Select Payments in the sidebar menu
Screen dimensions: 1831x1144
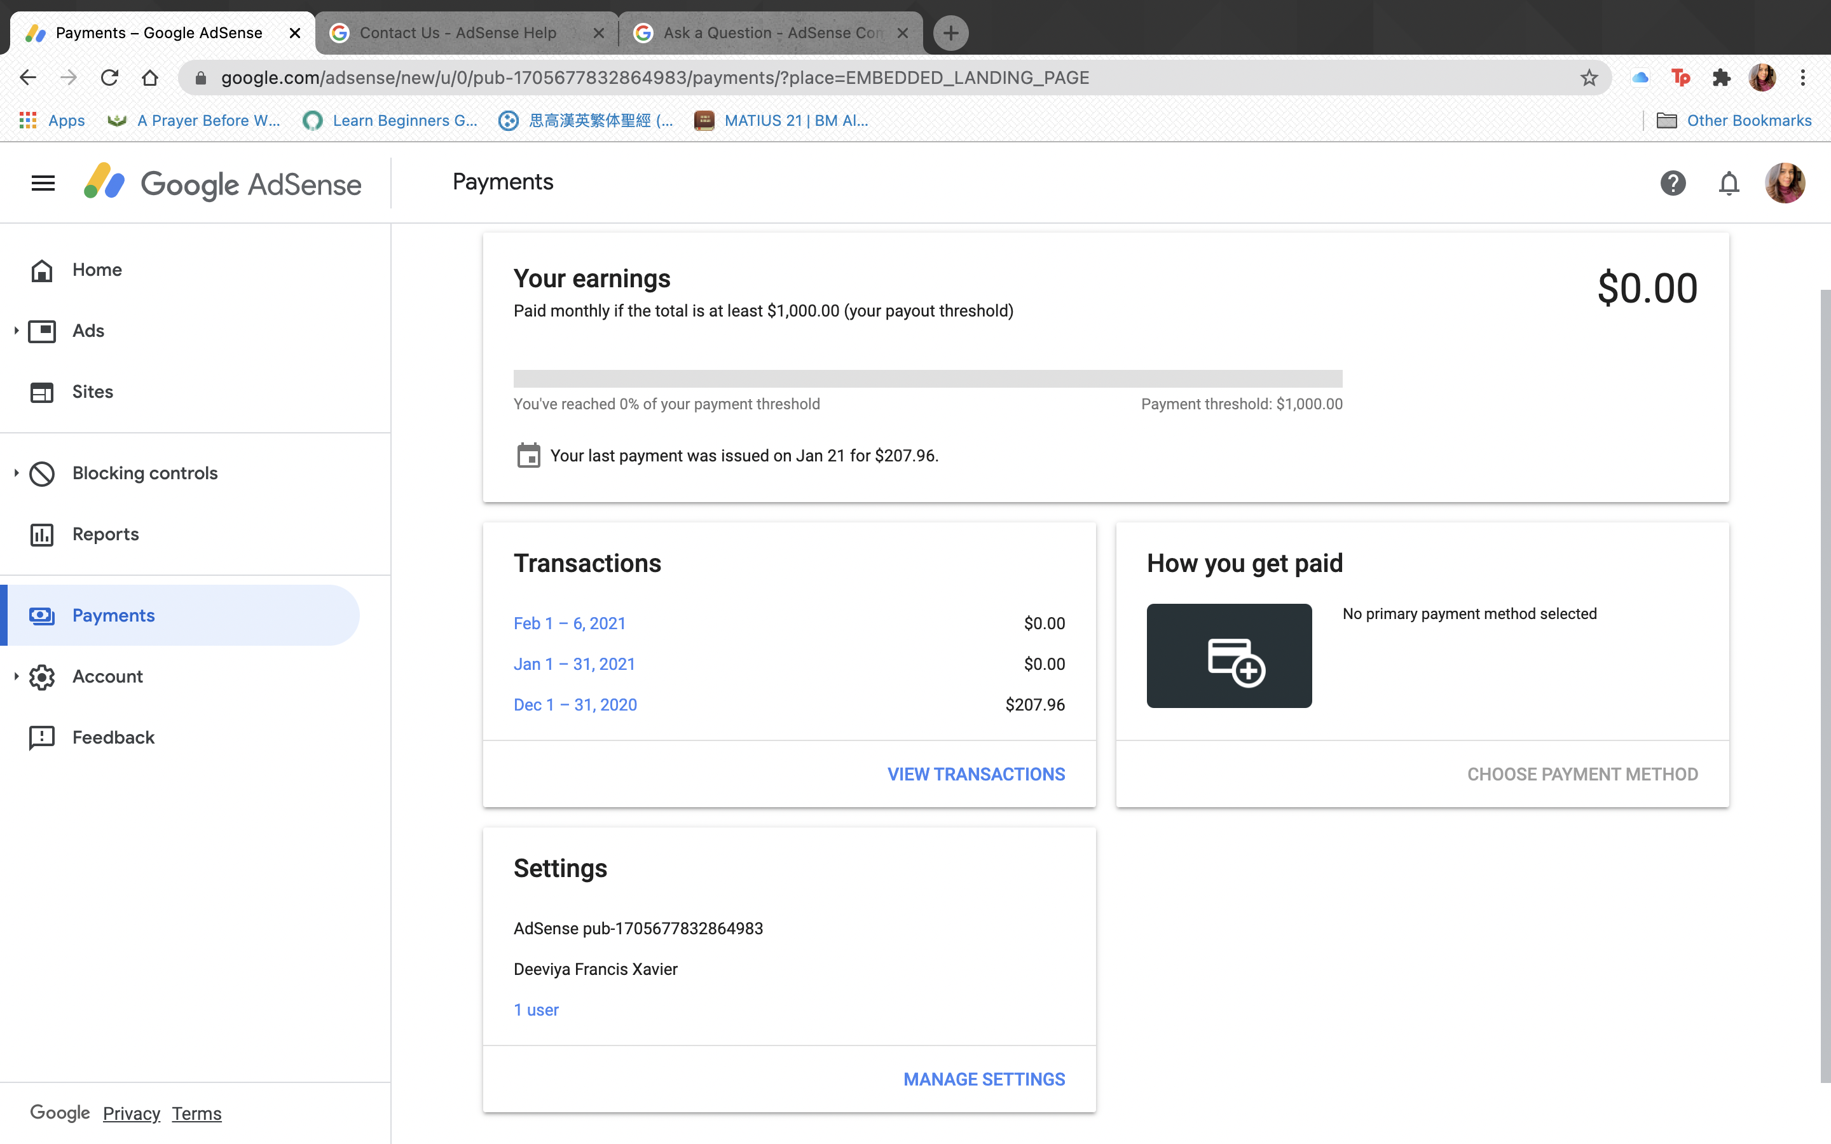tap(114, 615)
